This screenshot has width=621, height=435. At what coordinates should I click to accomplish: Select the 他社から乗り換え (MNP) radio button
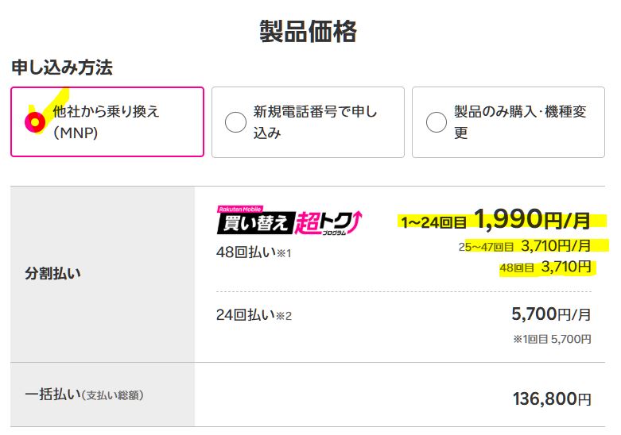(x=33, y=122)
